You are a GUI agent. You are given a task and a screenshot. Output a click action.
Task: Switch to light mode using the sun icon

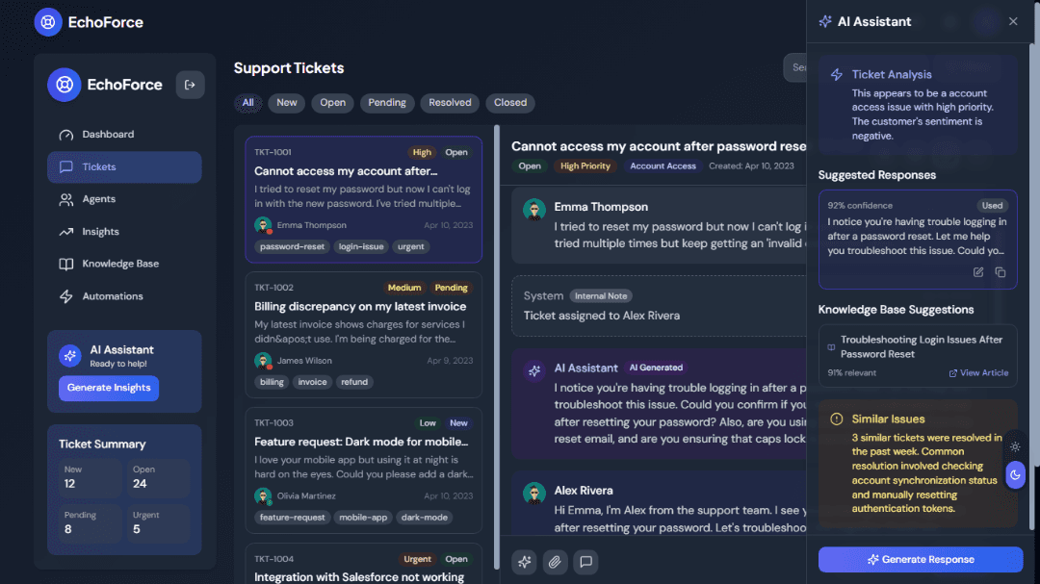[x=1015, y=446]
